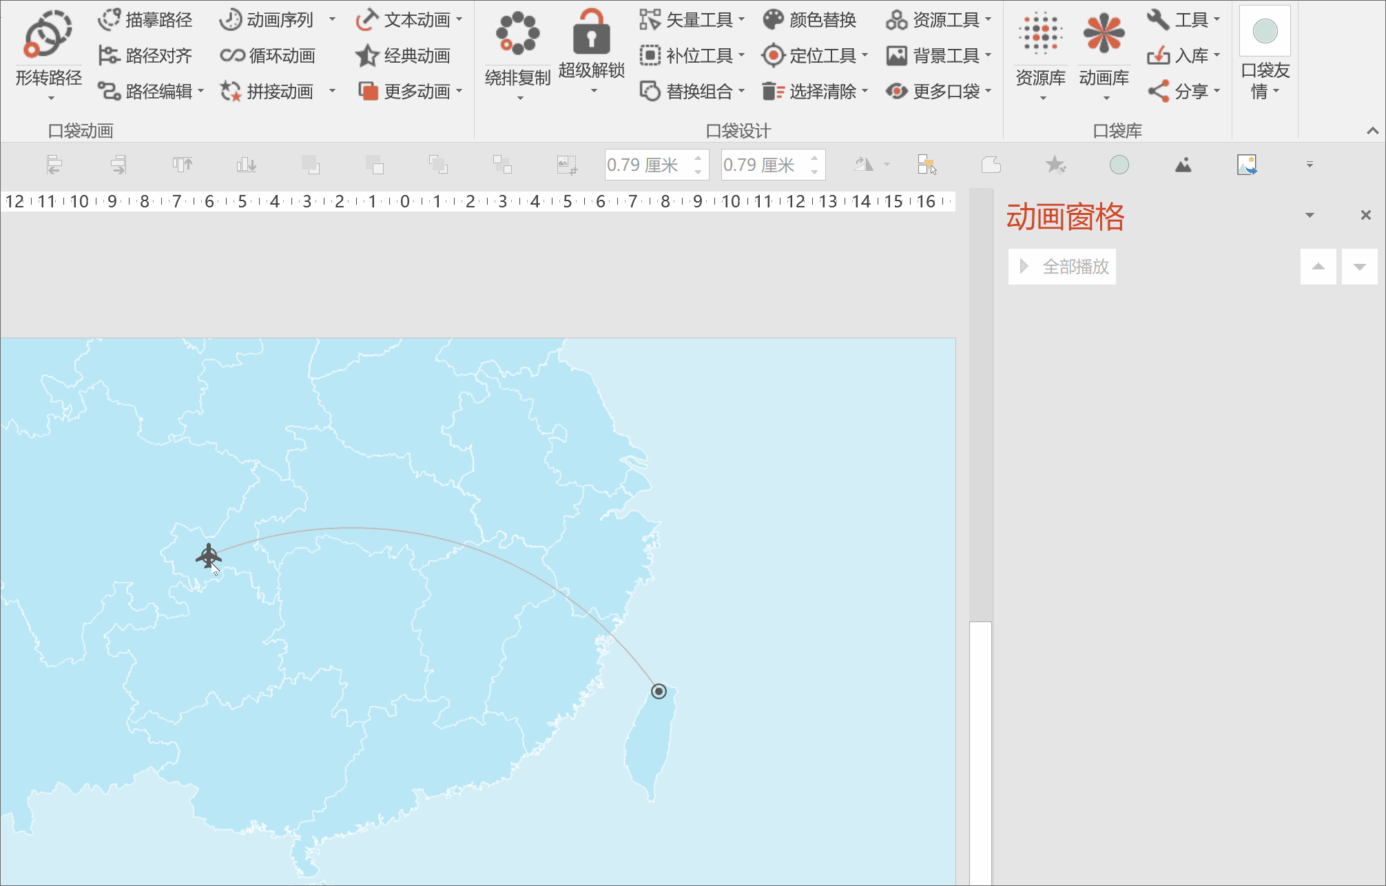
Task: Click the bring-forward toolbar icon
Action: click(311, 165)
